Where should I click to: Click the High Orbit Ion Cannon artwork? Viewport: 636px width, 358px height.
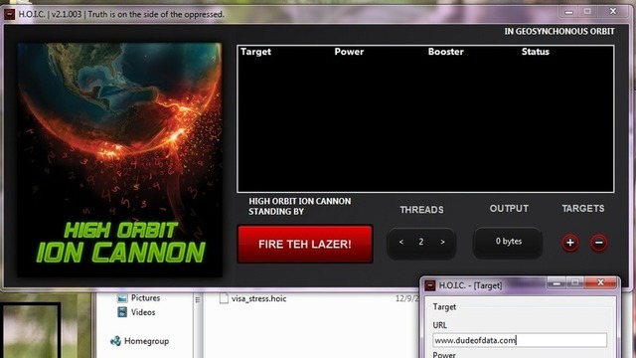(x=119, y=160)
